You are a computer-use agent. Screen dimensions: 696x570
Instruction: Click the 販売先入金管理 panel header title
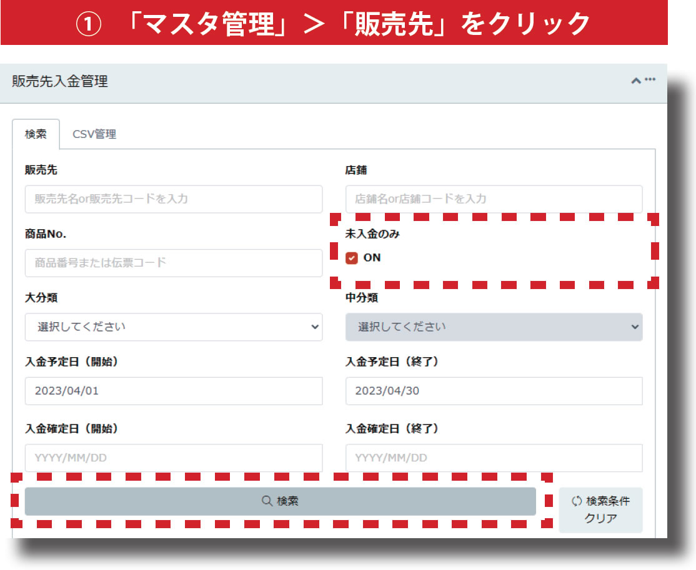(x=60, y=82)
